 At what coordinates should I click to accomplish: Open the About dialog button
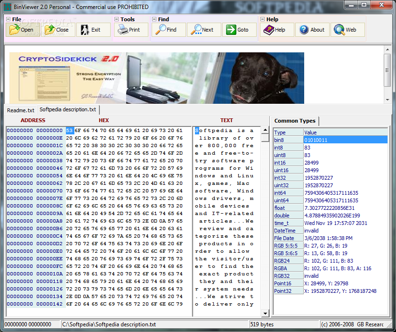(x=312, y=30)
